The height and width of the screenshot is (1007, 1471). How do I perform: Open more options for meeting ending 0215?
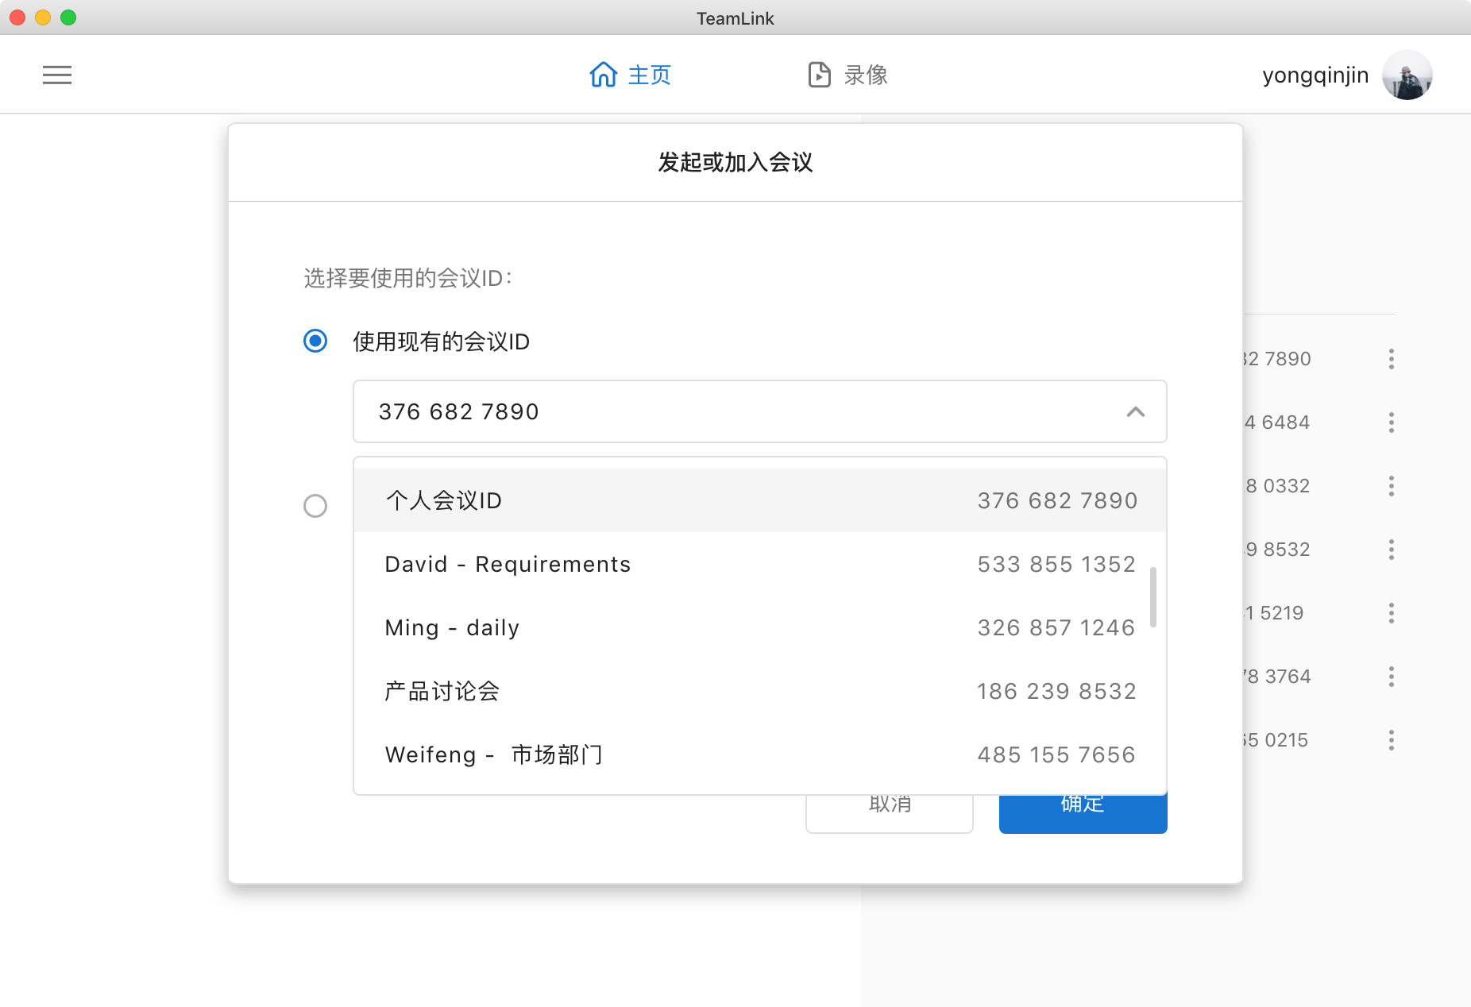(1391, 740)
